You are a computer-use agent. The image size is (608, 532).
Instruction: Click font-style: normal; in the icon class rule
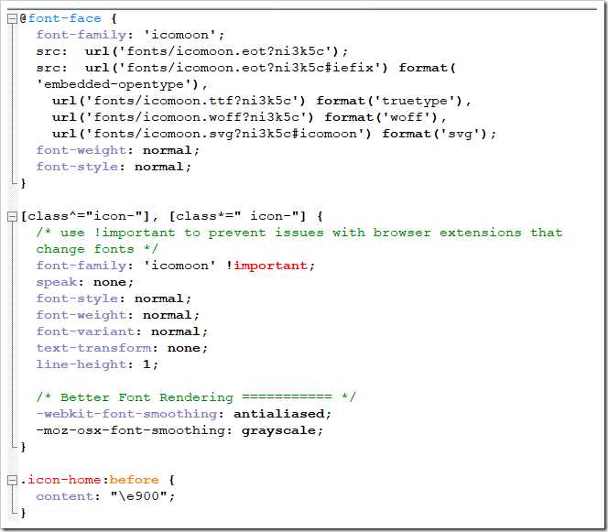tap(114, 299)
